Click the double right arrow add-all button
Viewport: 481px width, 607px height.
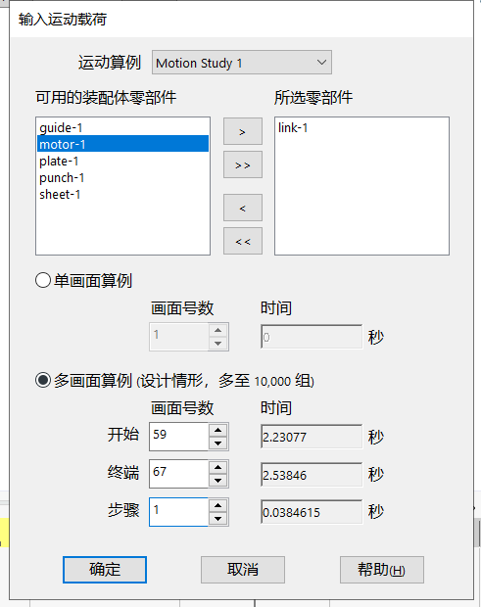coord(242,164)
